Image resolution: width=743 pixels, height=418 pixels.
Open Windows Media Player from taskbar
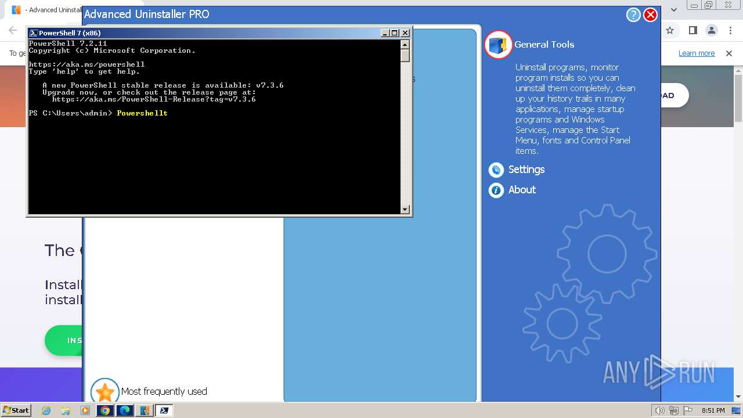pos(85,410)
